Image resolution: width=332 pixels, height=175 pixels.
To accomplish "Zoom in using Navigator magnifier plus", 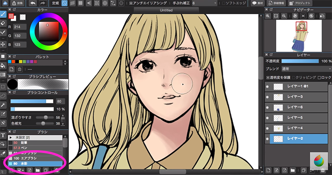I will tap(268, 16).
